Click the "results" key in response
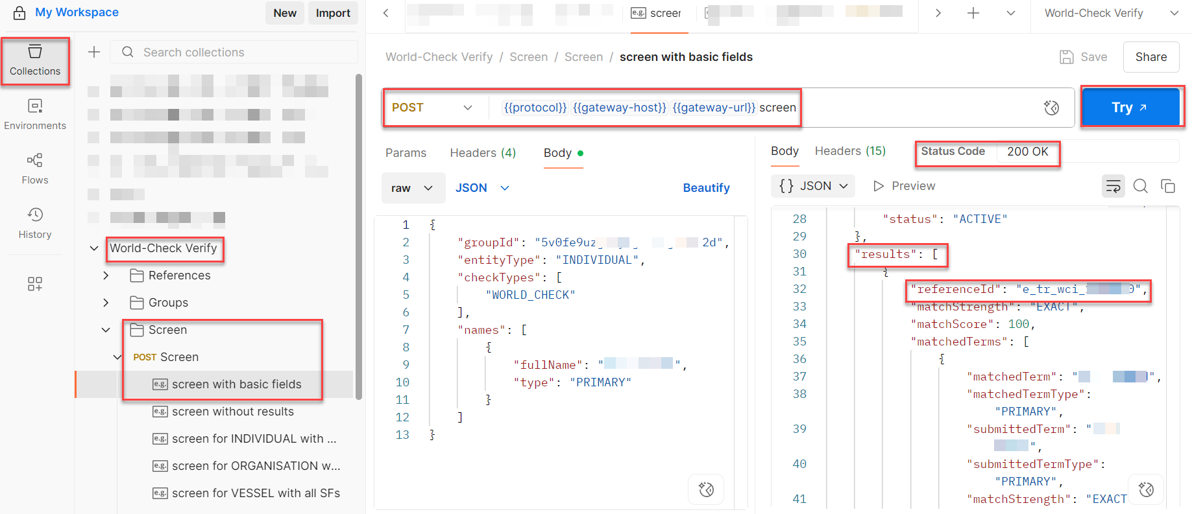1192x514 pixels. click(886, 254)
